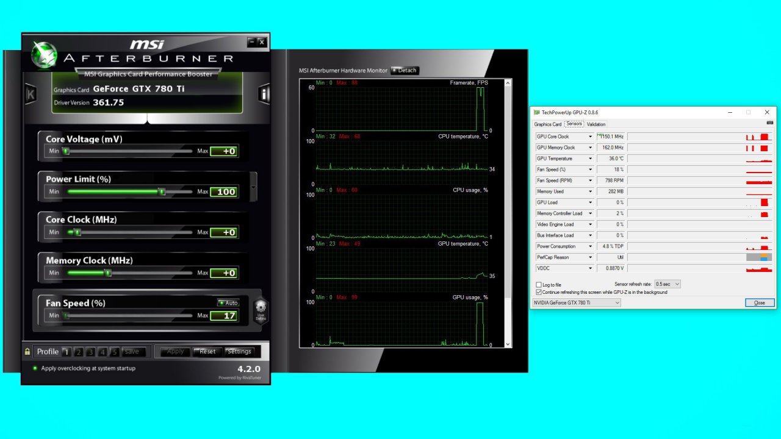Screen dimensions: 781x439
Task: Click the profile save button
Action: point(132,351)
